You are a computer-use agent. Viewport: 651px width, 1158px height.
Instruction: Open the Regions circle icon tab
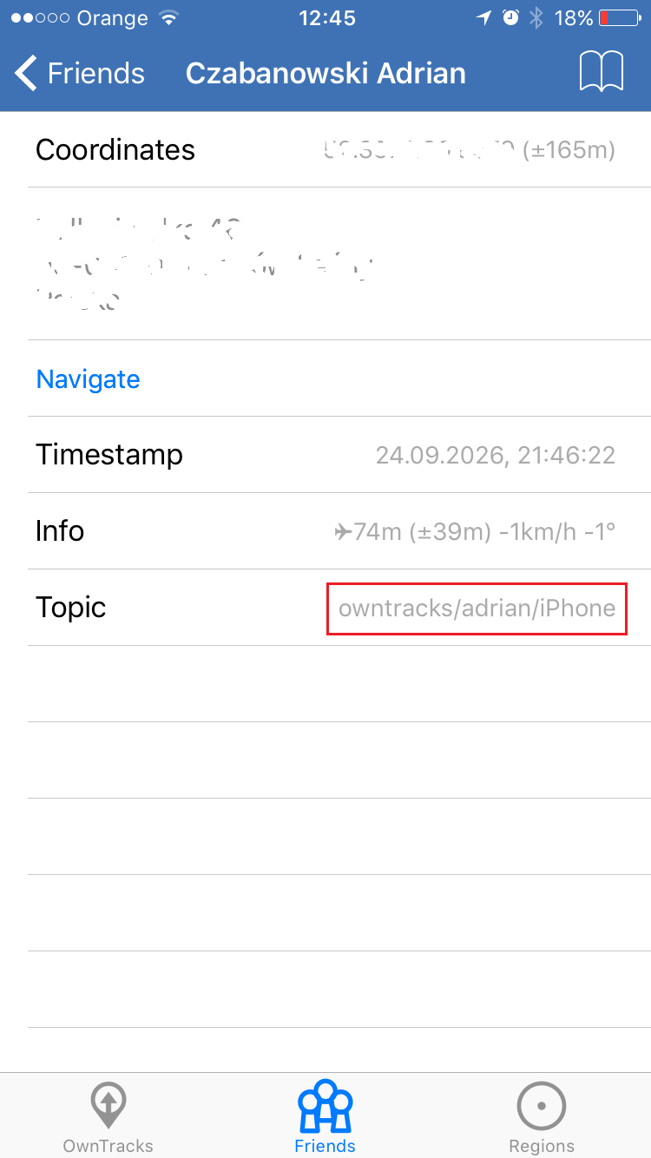[x=542, y=1106]
